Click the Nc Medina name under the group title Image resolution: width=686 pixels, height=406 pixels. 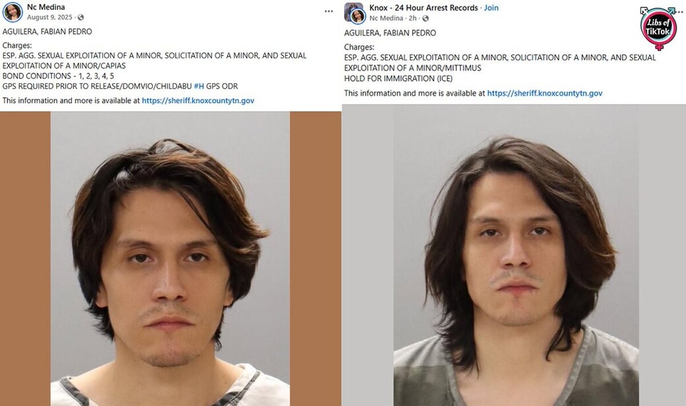pyautogui.click(x=386, y=18)
